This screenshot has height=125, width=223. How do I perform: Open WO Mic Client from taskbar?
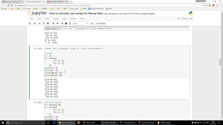90,123
